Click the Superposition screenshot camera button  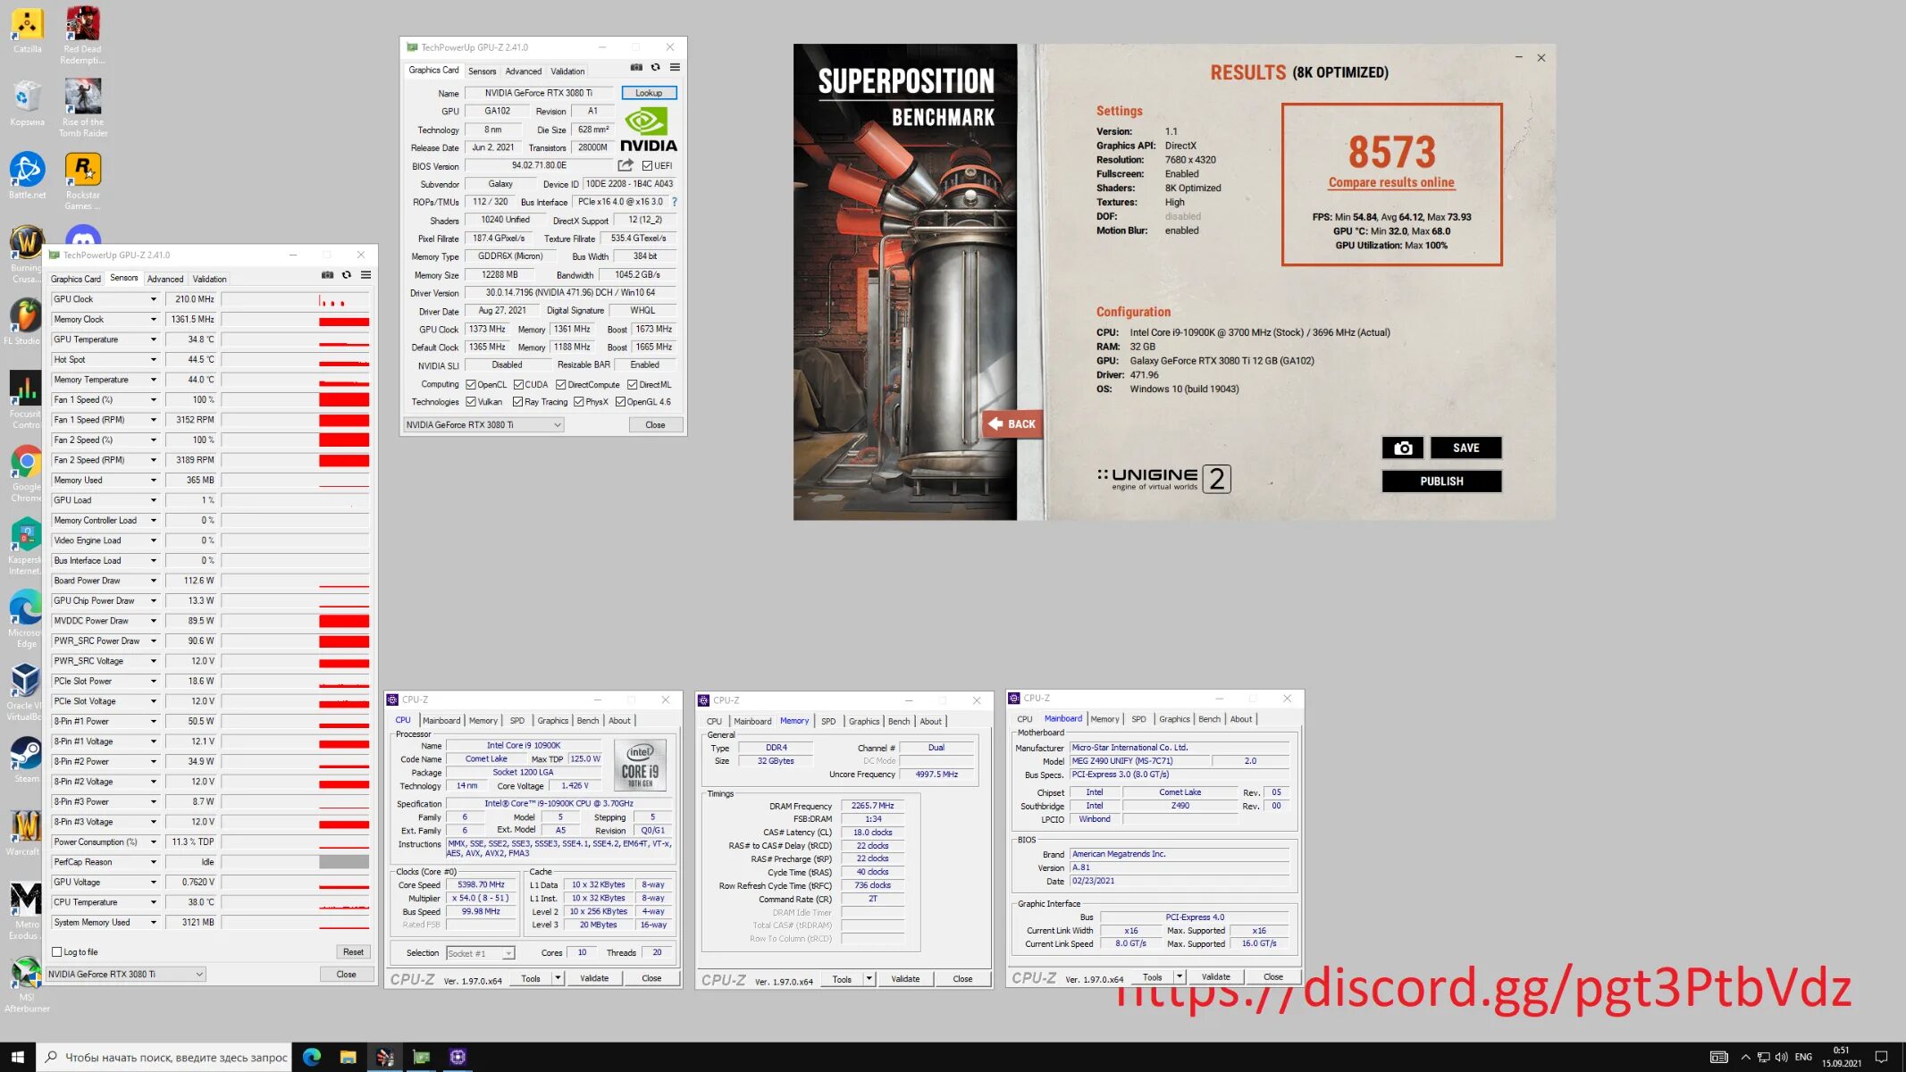coord(1402,448)
